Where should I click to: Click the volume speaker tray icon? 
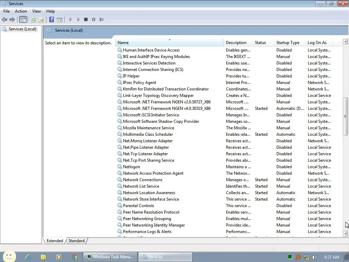(314, 257)
